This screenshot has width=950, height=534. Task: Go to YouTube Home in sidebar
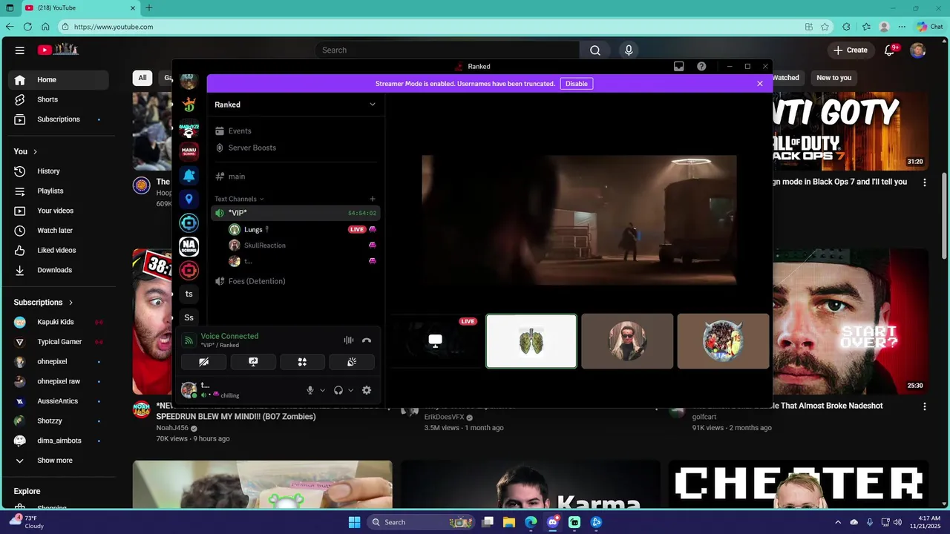click(59, 79)
